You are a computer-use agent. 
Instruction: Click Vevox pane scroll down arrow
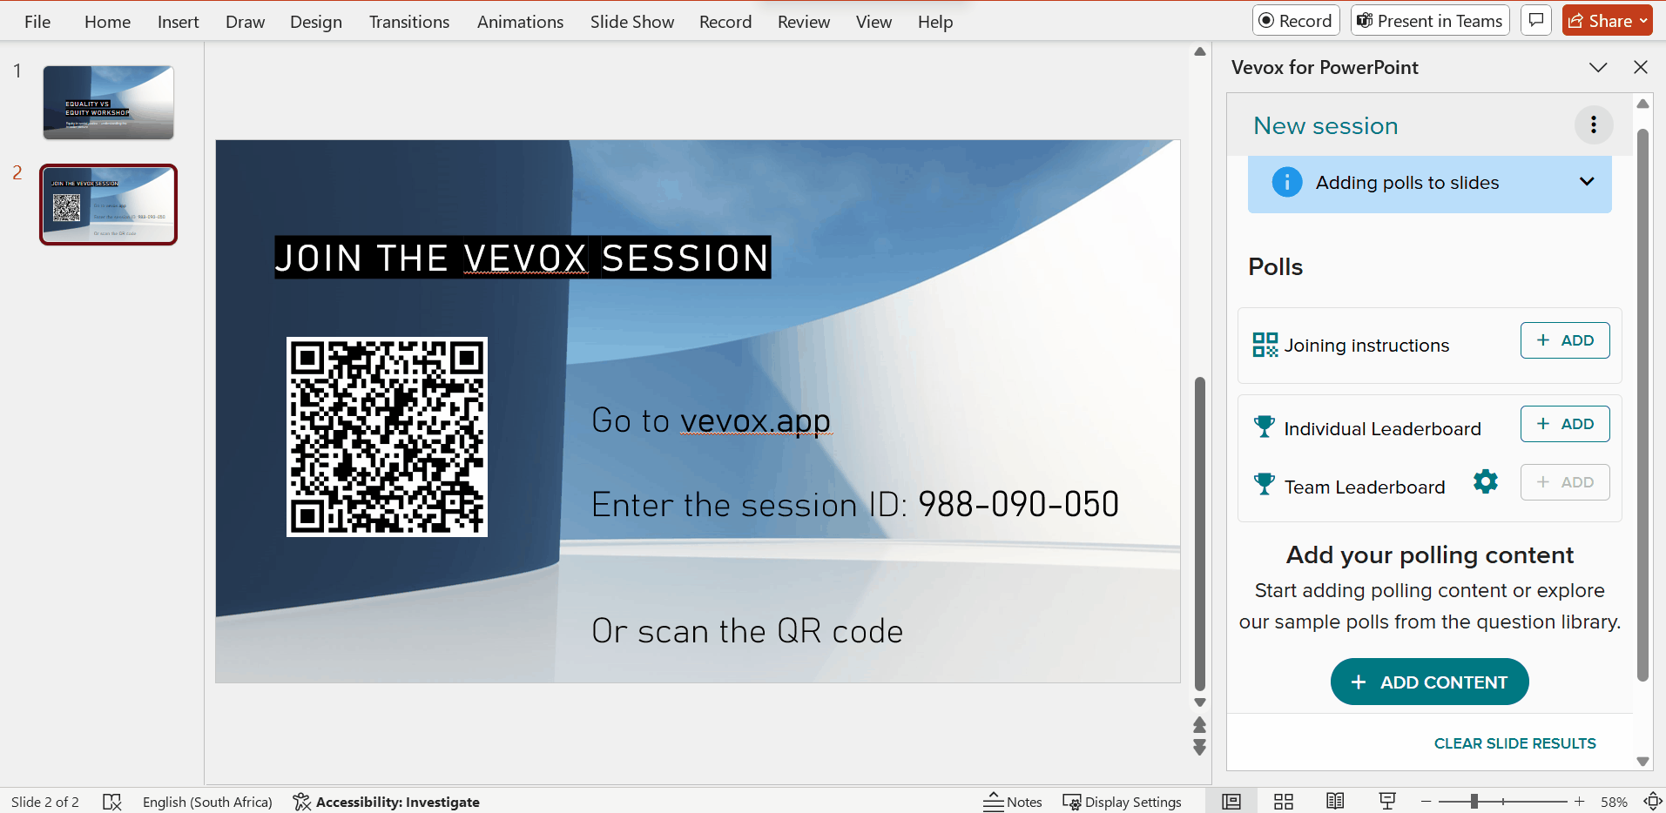[1642, 762]
